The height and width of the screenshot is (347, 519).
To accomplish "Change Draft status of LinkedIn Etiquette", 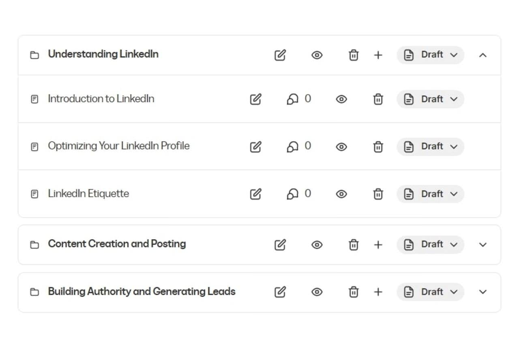I will [431, 194].
